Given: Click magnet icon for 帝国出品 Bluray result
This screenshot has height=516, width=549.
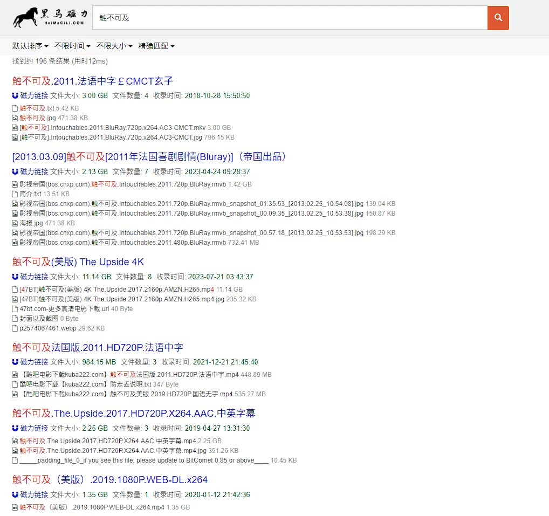Looking at the screenshot, I should point(15,171).
